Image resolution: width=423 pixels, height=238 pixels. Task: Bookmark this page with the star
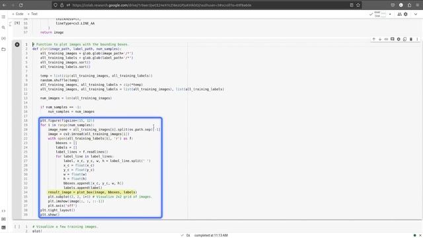[x=358, y=5]
